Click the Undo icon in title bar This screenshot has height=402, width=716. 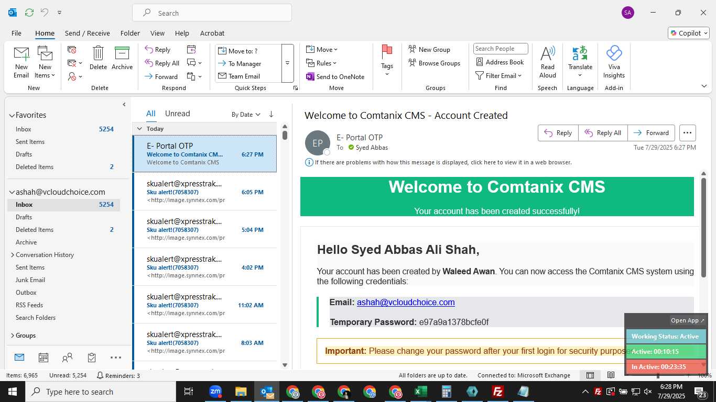point(45,12)
